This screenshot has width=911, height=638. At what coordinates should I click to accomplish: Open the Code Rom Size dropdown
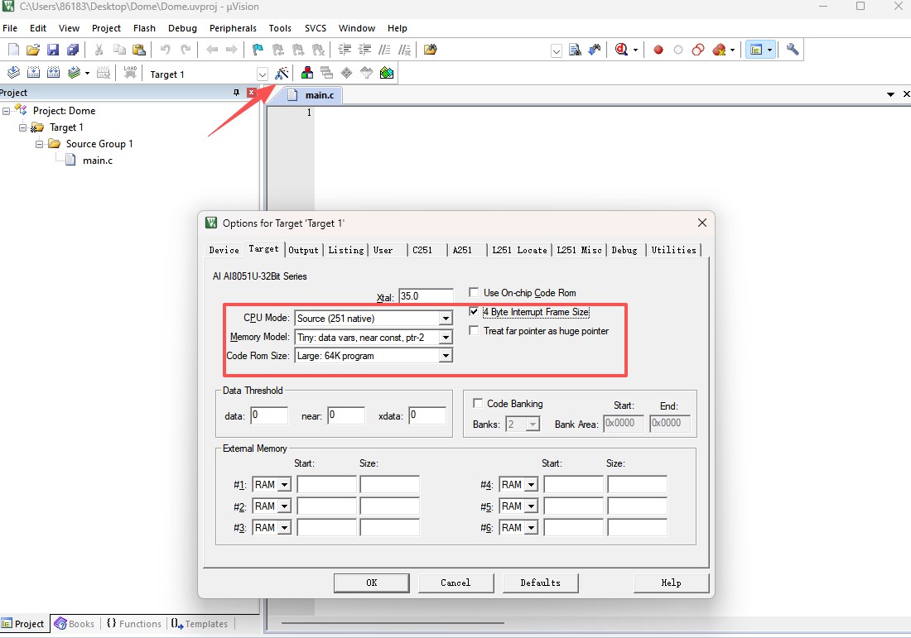tap(446, 356)
